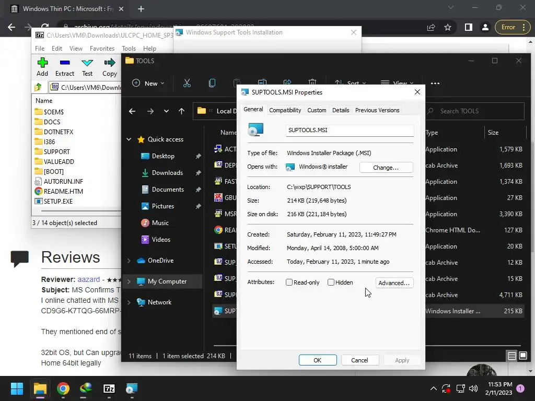Click Cancel in Properties dialog
This screenshot has height=401, width=535.
tap(359, 360)
